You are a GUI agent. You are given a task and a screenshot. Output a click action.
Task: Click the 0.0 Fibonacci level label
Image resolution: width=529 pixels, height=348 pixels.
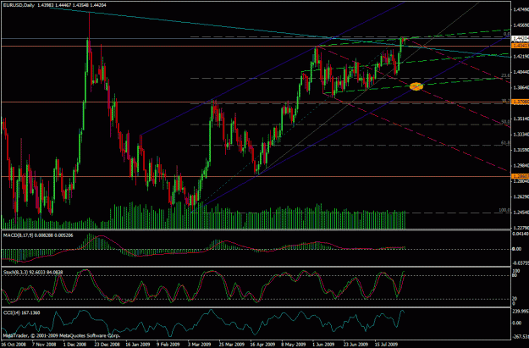506,34
